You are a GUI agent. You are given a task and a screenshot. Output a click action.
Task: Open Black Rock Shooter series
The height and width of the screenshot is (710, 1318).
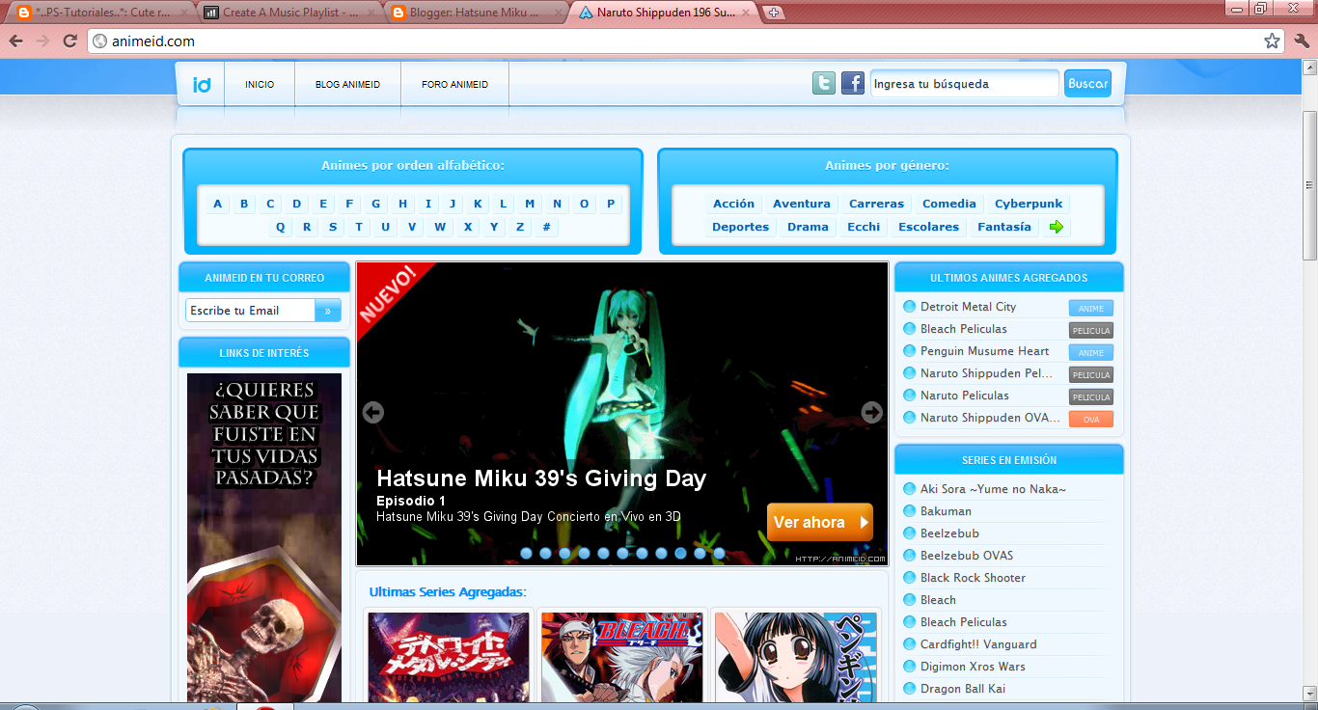[x=973, y=578]
